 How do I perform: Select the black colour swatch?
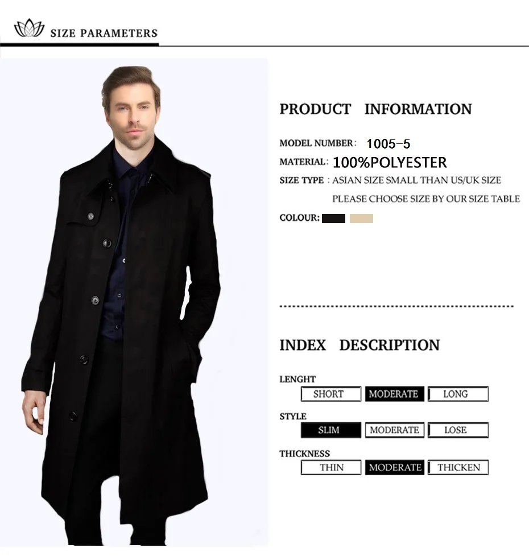point(333,219)
